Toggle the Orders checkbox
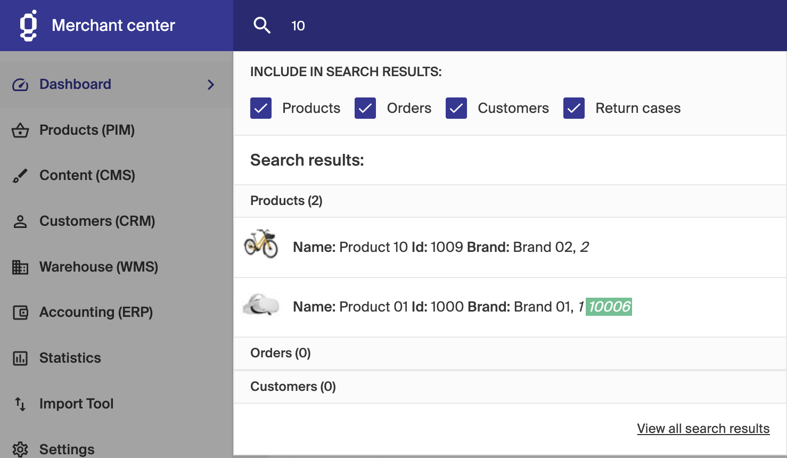This screenshot has height=458, width=787. pyautogui.click(x=365, y=108)
